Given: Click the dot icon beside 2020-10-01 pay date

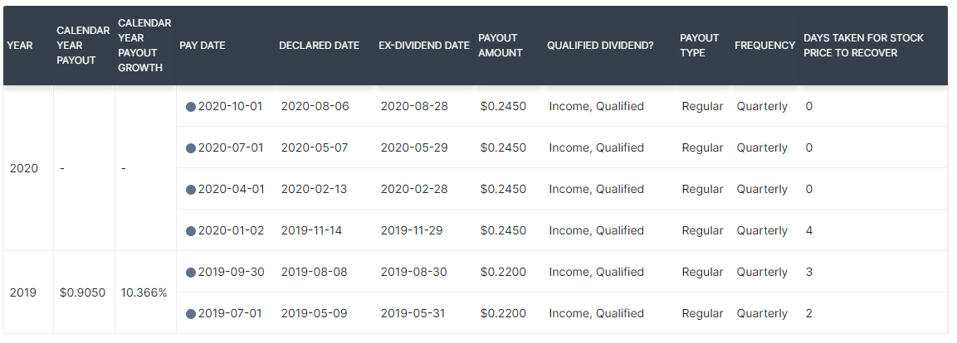Looking at the screenshot, I should click(190, 107).
